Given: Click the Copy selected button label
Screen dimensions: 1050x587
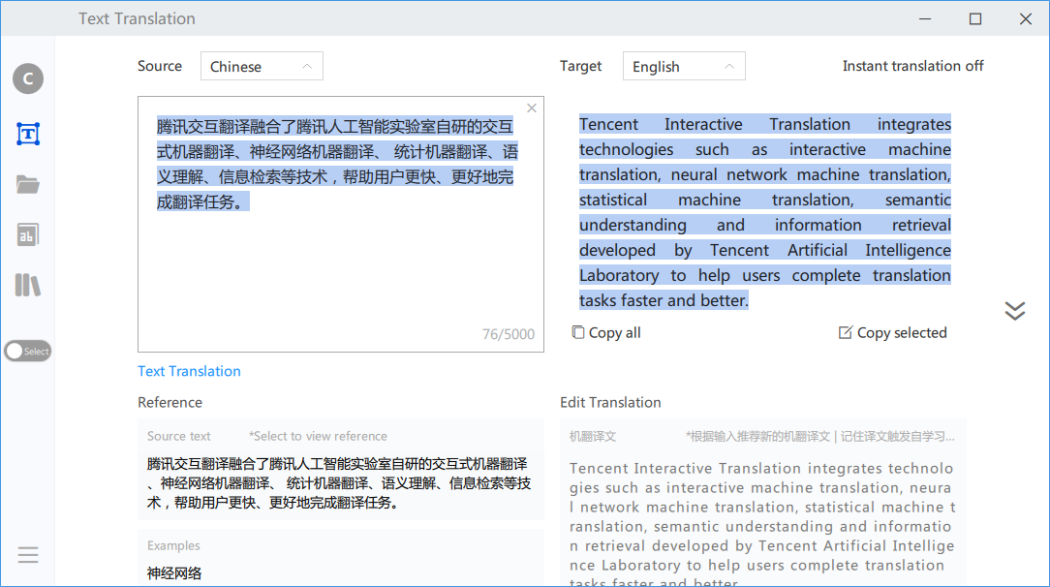Looking at the screenshot, I should tap(902, 332).
